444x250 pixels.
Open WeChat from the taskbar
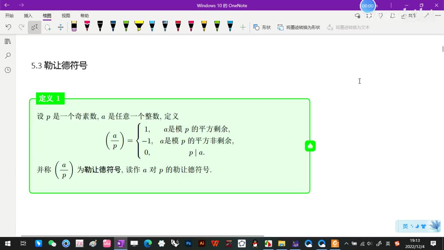point(52,243)
